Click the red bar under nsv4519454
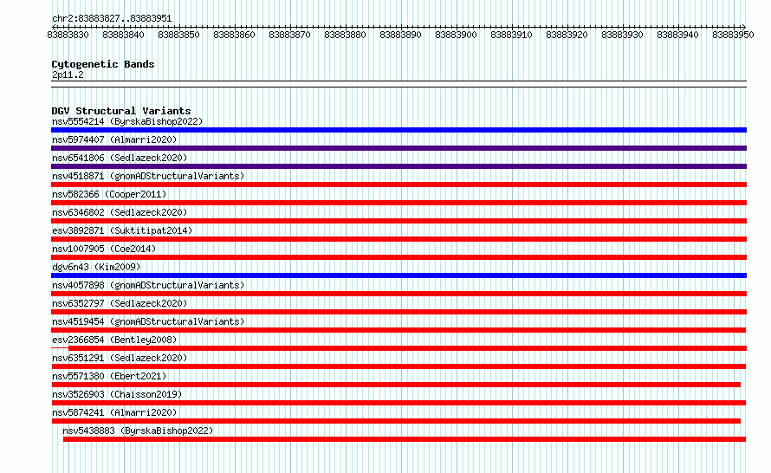 coord(398,330)
